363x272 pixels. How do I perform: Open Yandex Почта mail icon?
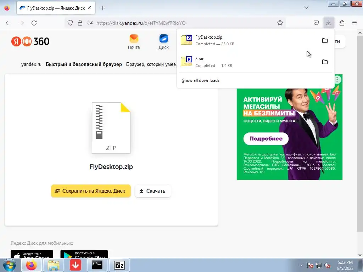point(134,42)
